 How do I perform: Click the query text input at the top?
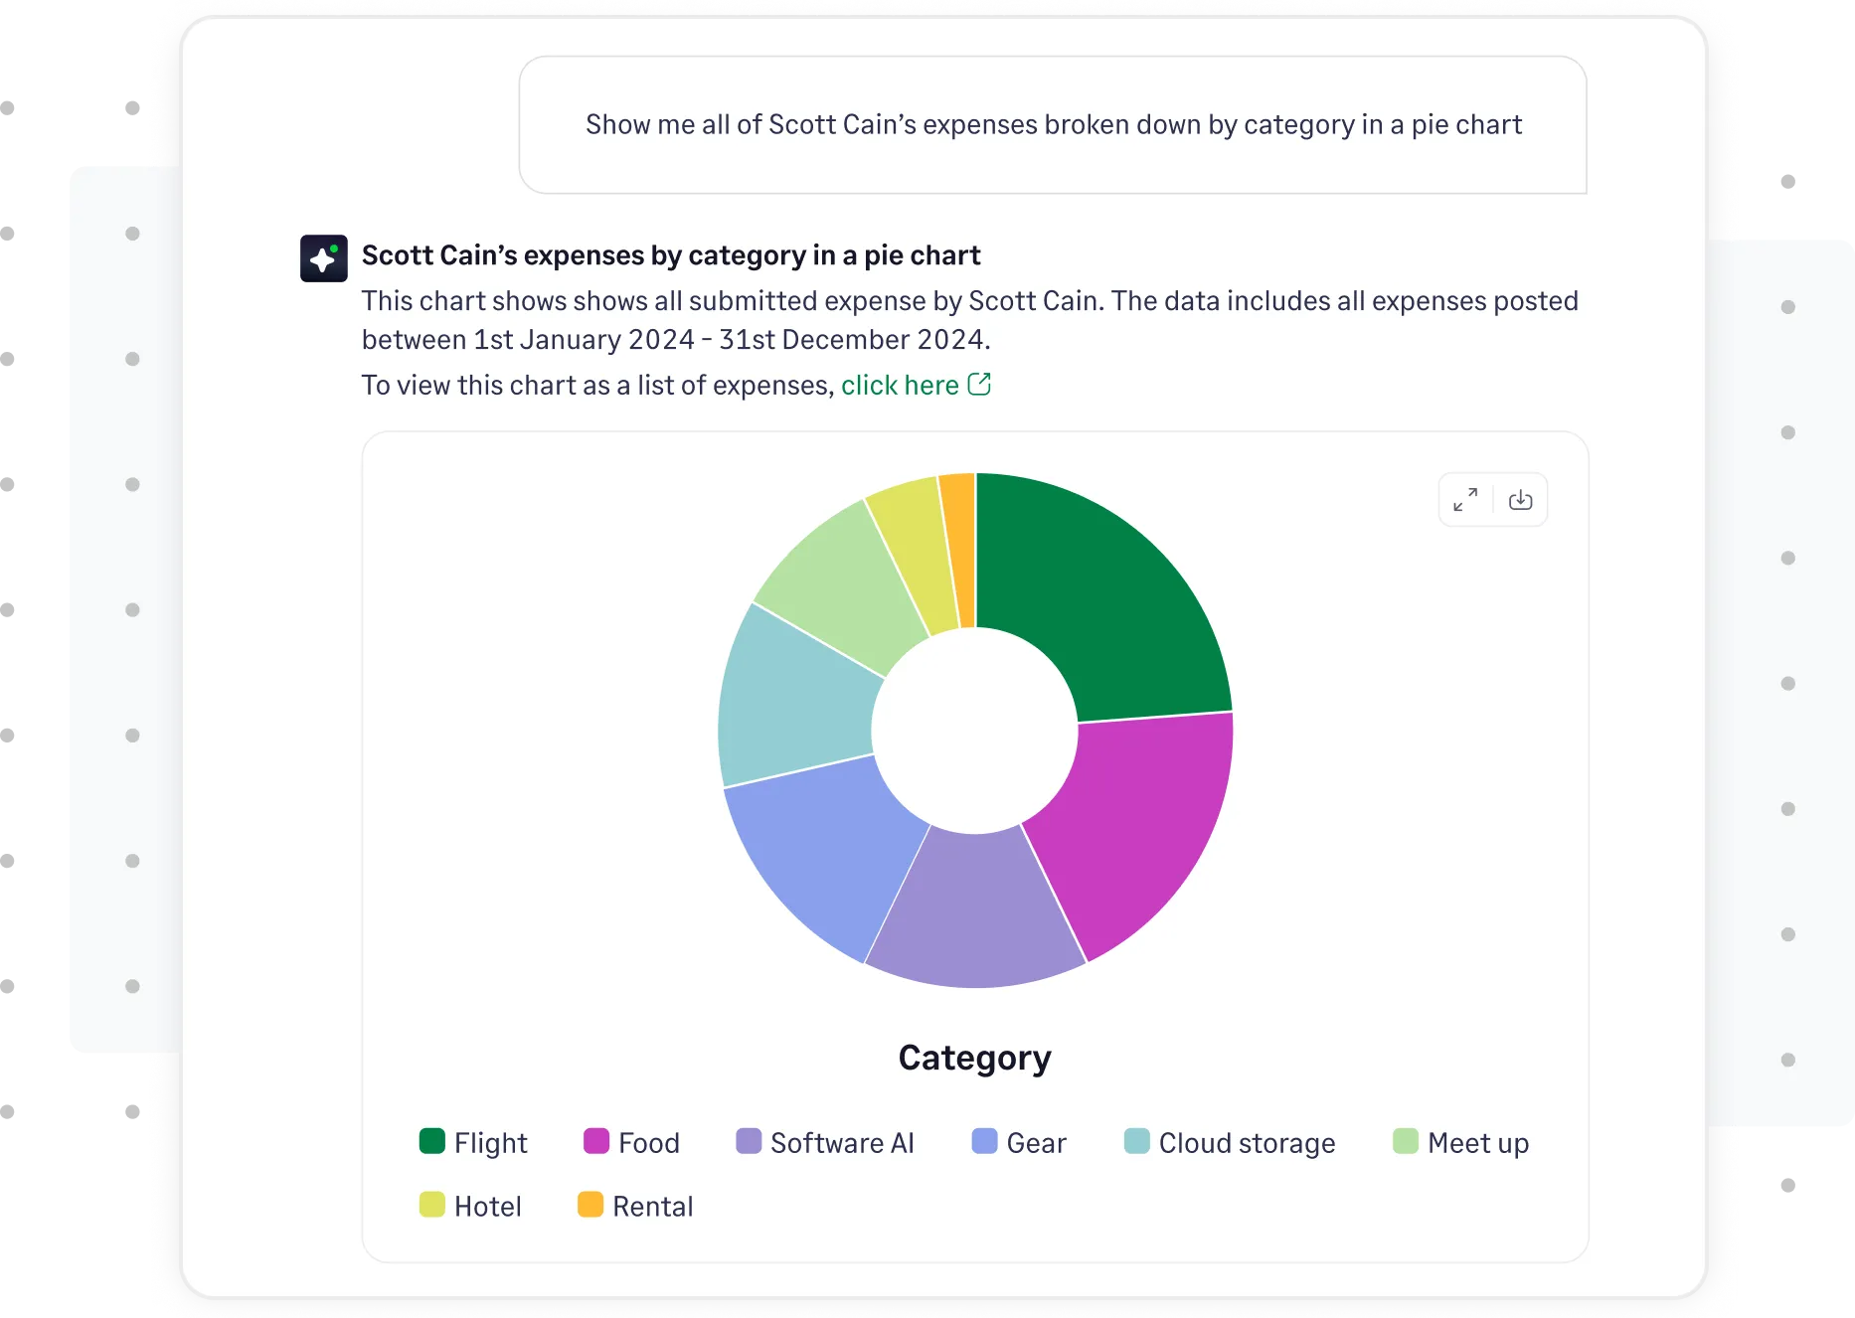[x=1053, y=124]
